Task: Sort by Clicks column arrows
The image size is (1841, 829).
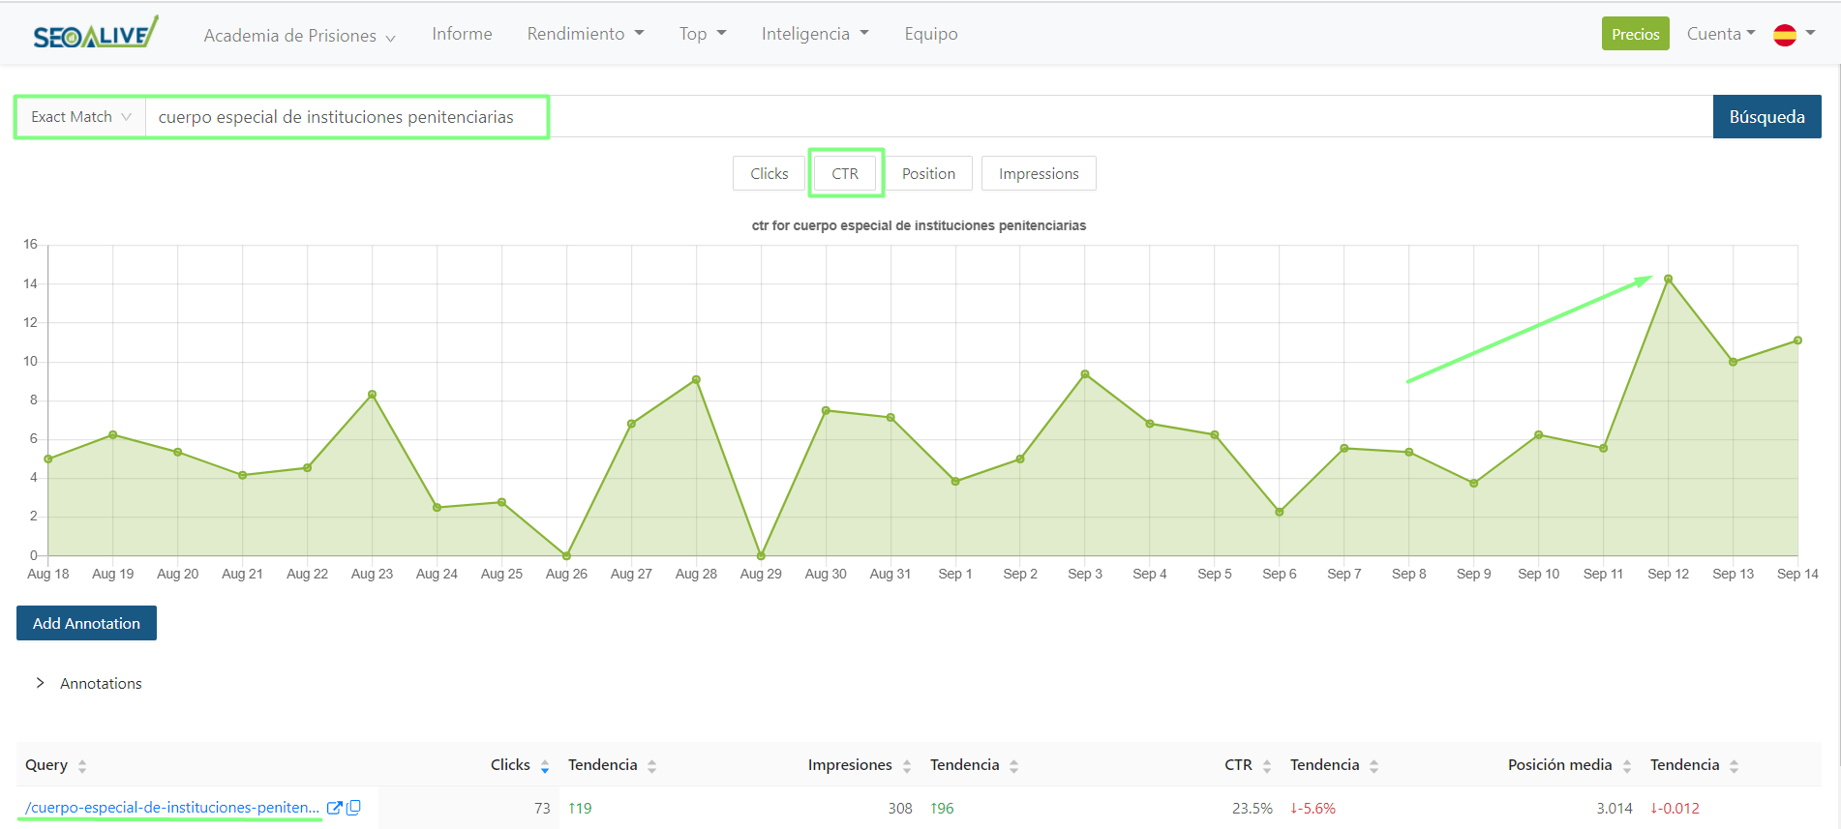Action: (545, 766)
